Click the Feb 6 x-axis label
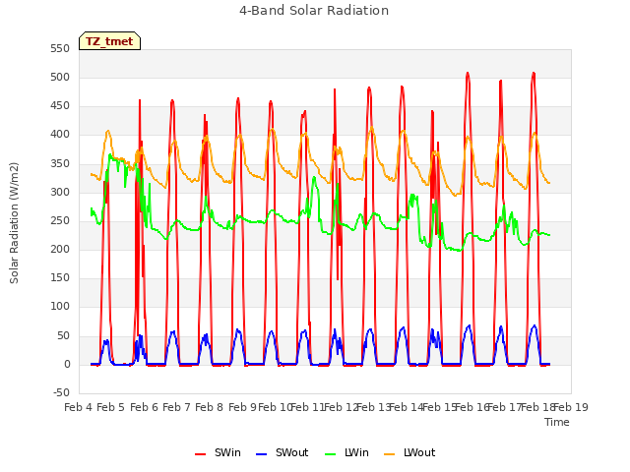 tap(145, 407)
